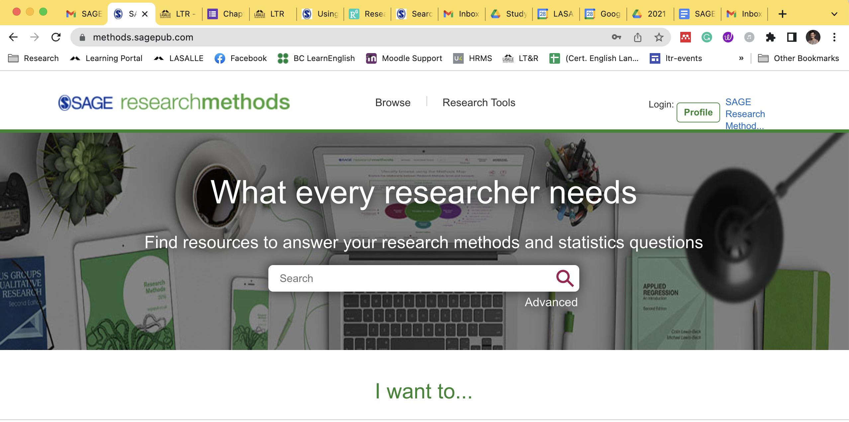Click the grey music note extension
Viewport: 849px width, 422px height.
(749, 37)
